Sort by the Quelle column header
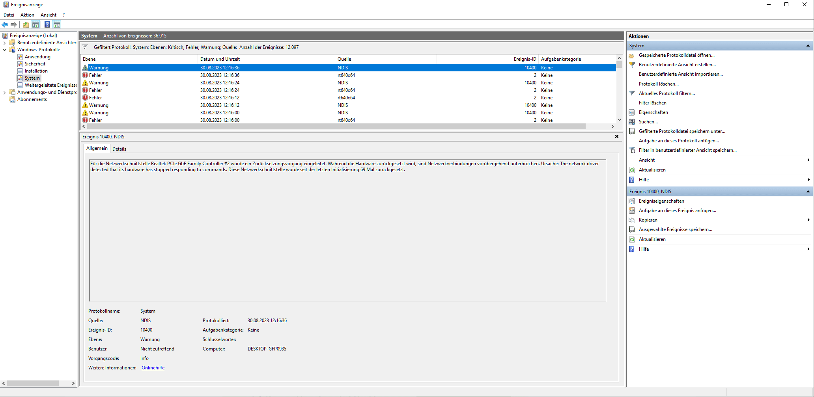The width and height of the screenshot is (814, 397). 386,59
